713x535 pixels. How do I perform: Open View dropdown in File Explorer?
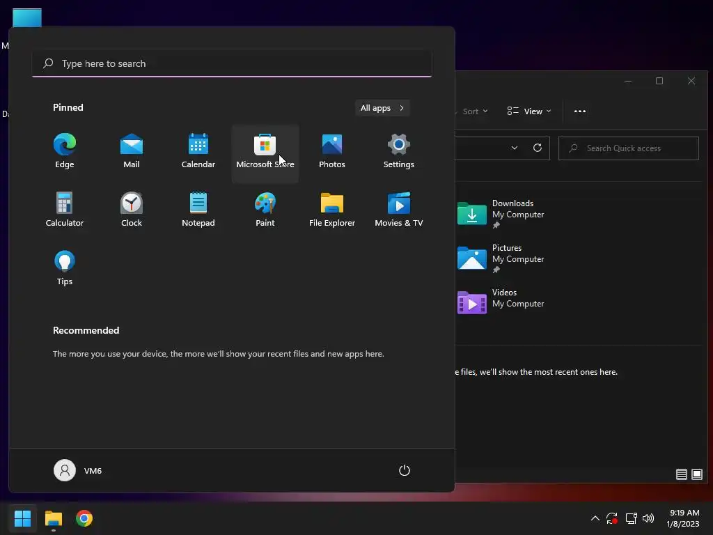tap(529, 111)
